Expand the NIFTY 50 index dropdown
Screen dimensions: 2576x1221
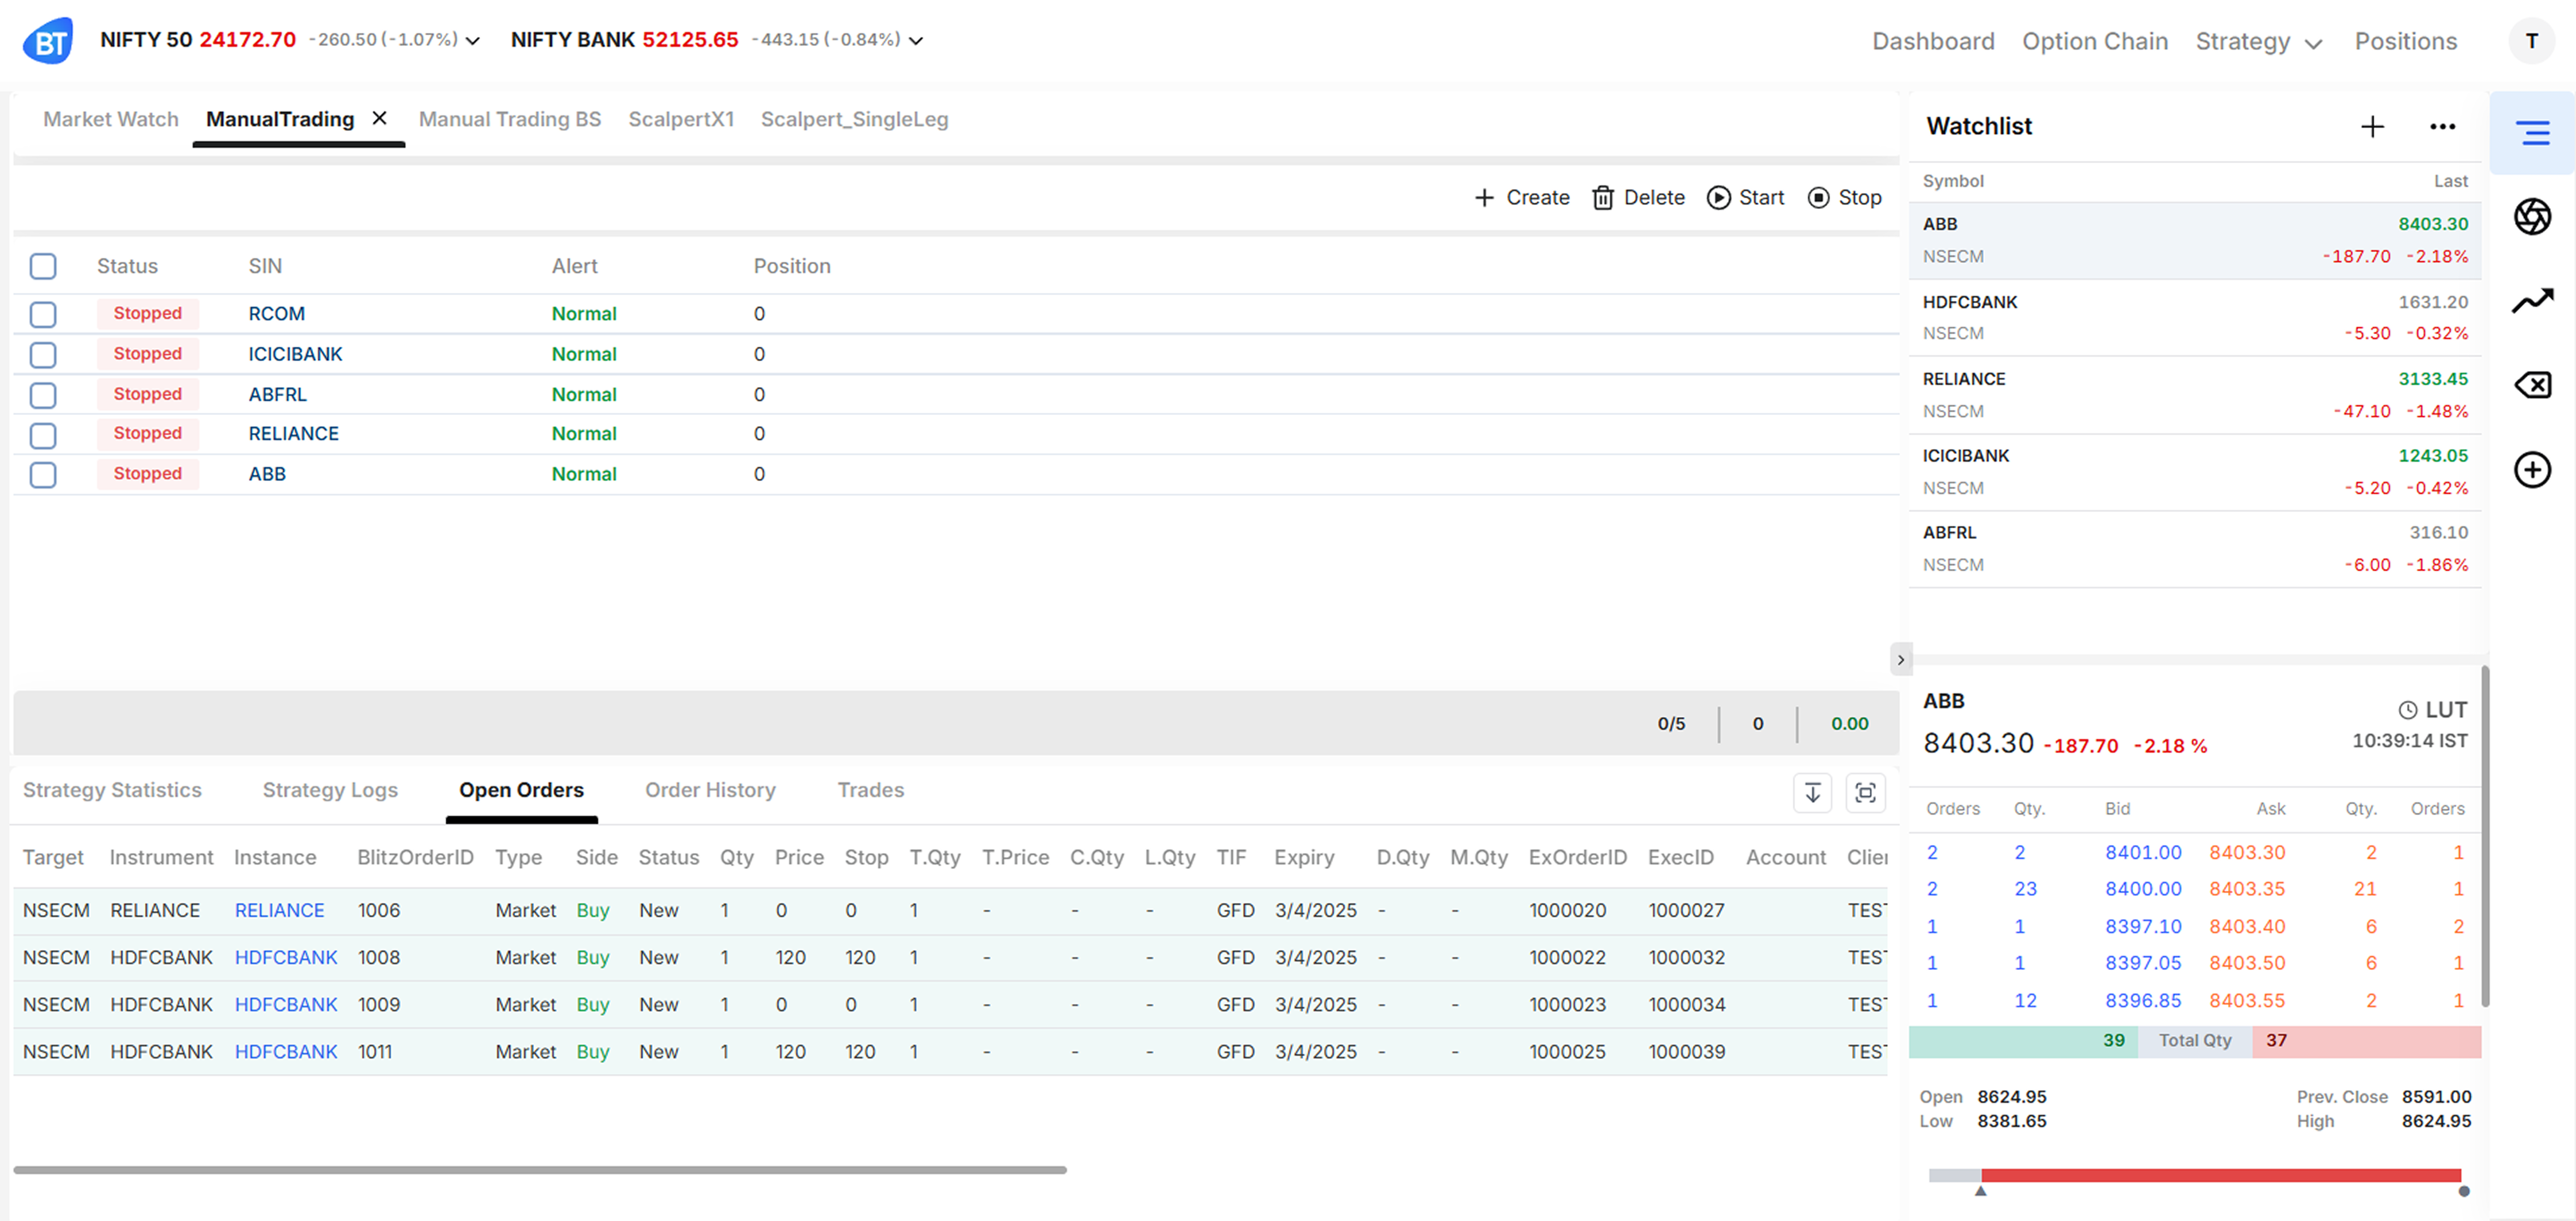pos(473,41)
